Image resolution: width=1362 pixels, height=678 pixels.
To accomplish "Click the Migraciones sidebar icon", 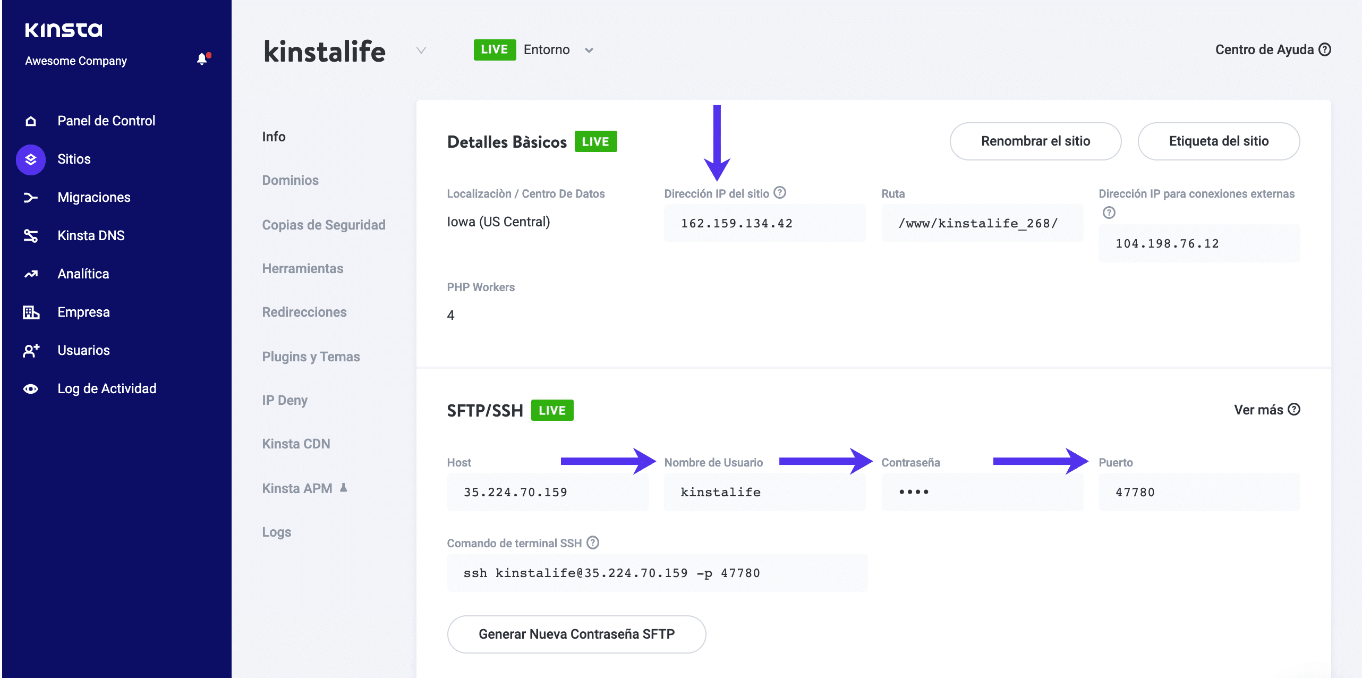I will pyautogui.click(x=30, y=197).
